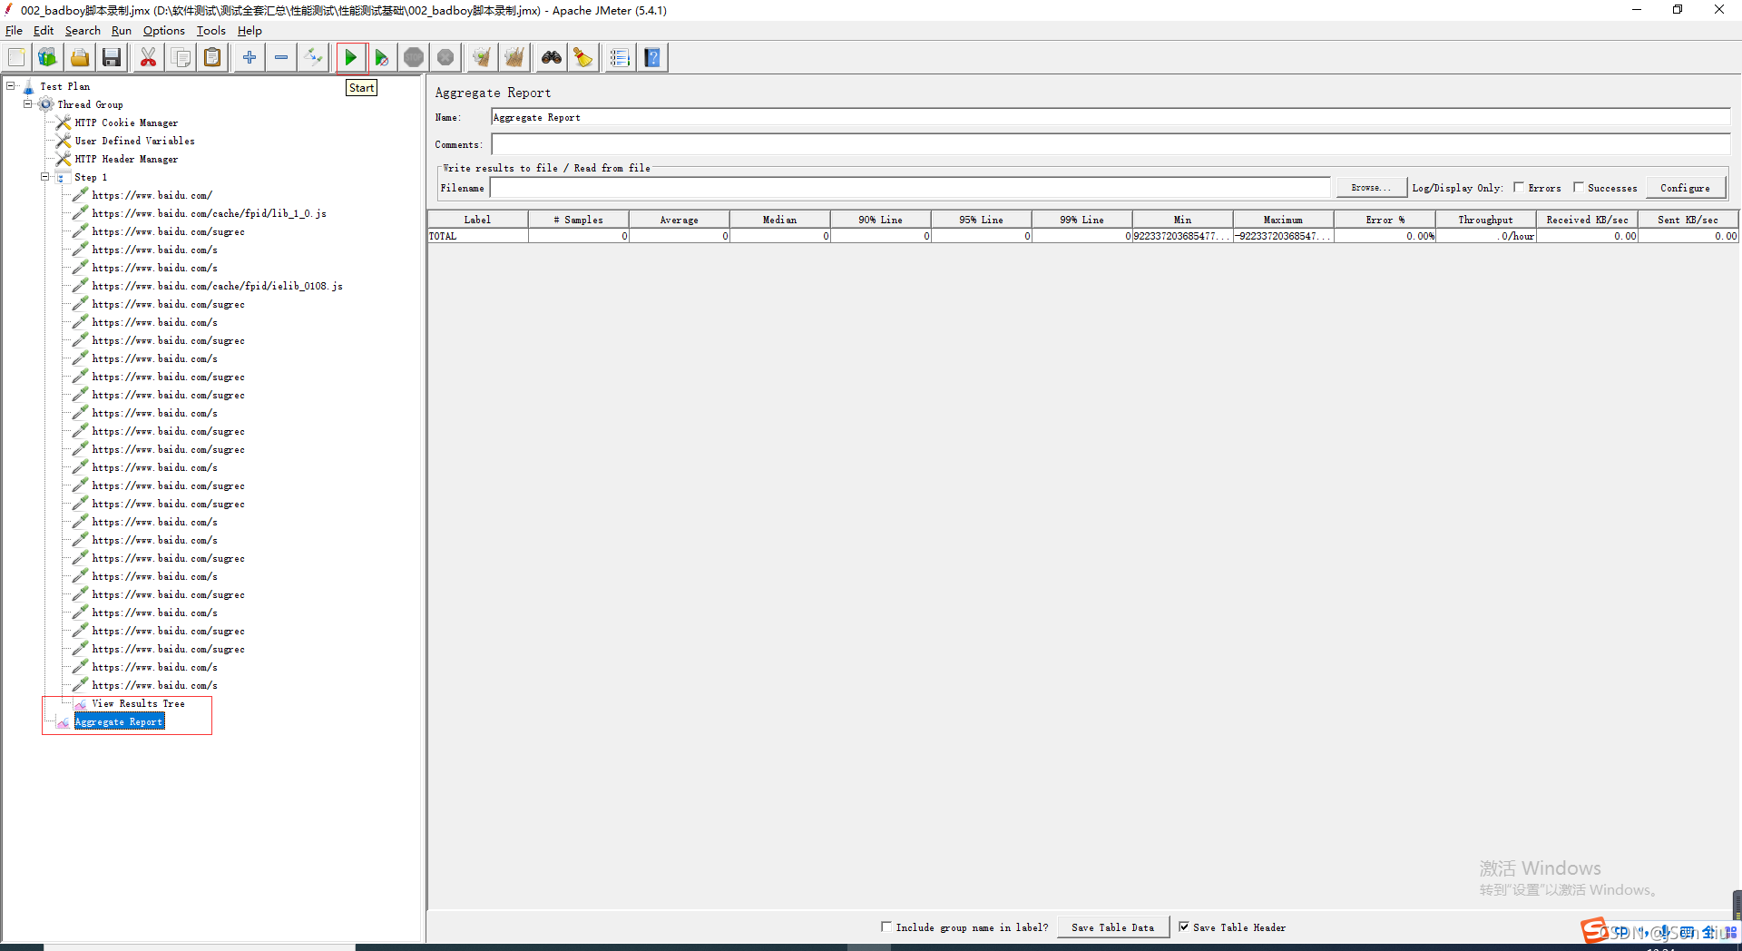Select the https://www.baidu.com/ sampler
Screen dimensions: 1742x951
(152, 195)
